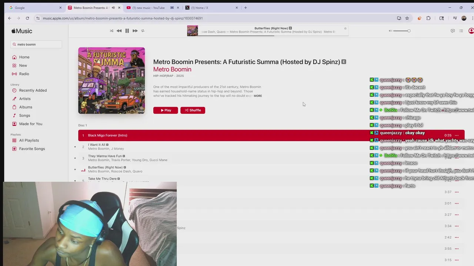Reload the page
This screenshot has height=266, width=474.
(x=27, y=18)
